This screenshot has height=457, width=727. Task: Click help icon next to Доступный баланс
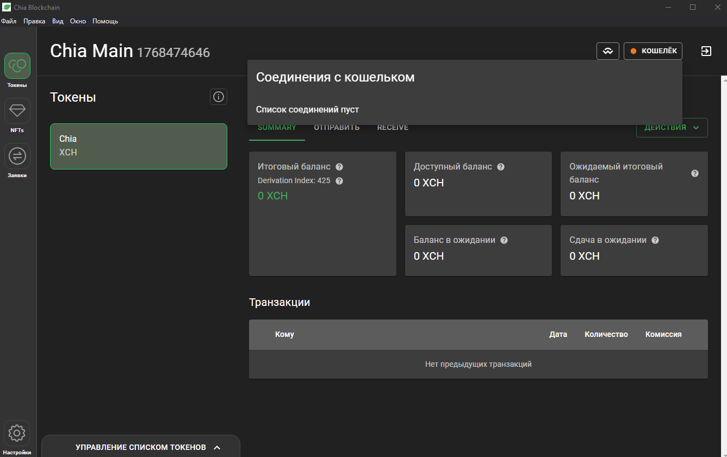501,167
